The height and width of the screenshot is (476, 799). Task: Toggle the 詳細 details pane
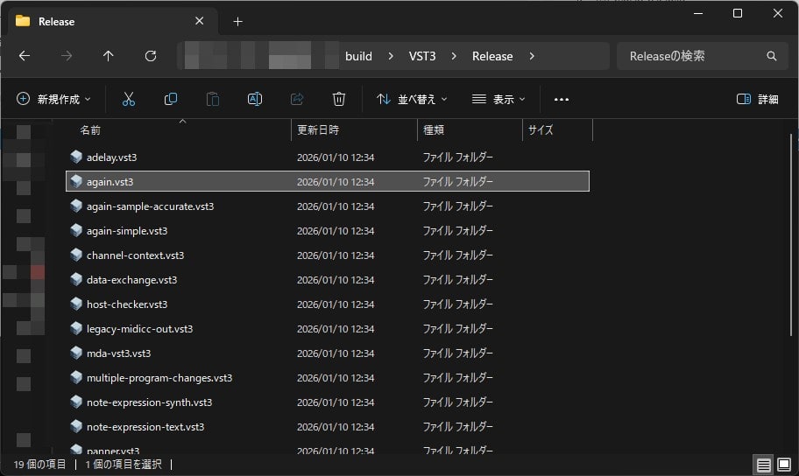[x=757, y=99]
